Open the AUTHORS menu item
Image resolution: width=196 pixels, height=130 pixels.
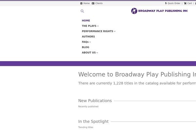tap(89, 37)
